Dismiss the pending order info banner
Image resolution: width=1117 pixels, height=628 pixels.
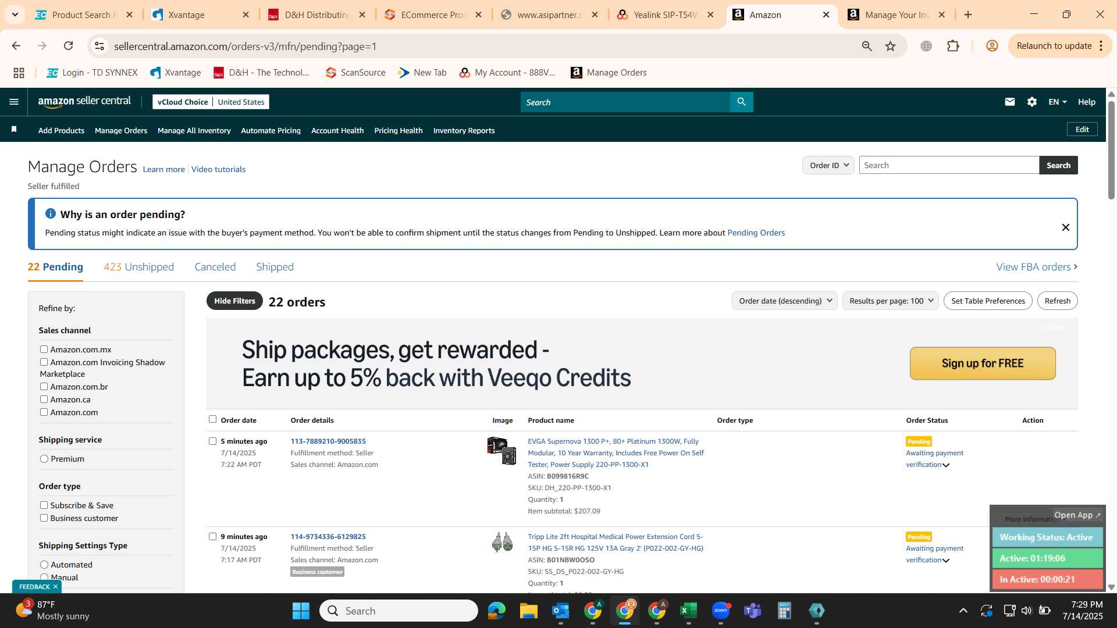pyautogui.click(x=1066, y=227)
